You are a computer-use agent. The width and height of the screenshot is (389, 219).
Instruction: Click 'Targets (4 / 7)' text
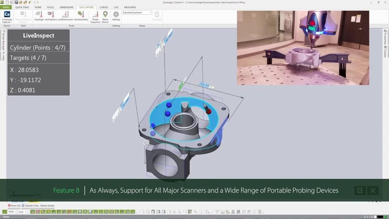pyautogui.click(x=28, y=58)
